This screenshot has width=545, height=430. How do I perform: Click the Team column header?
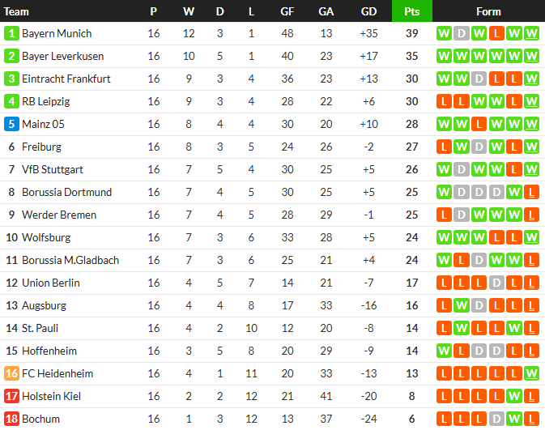[17, 11]
